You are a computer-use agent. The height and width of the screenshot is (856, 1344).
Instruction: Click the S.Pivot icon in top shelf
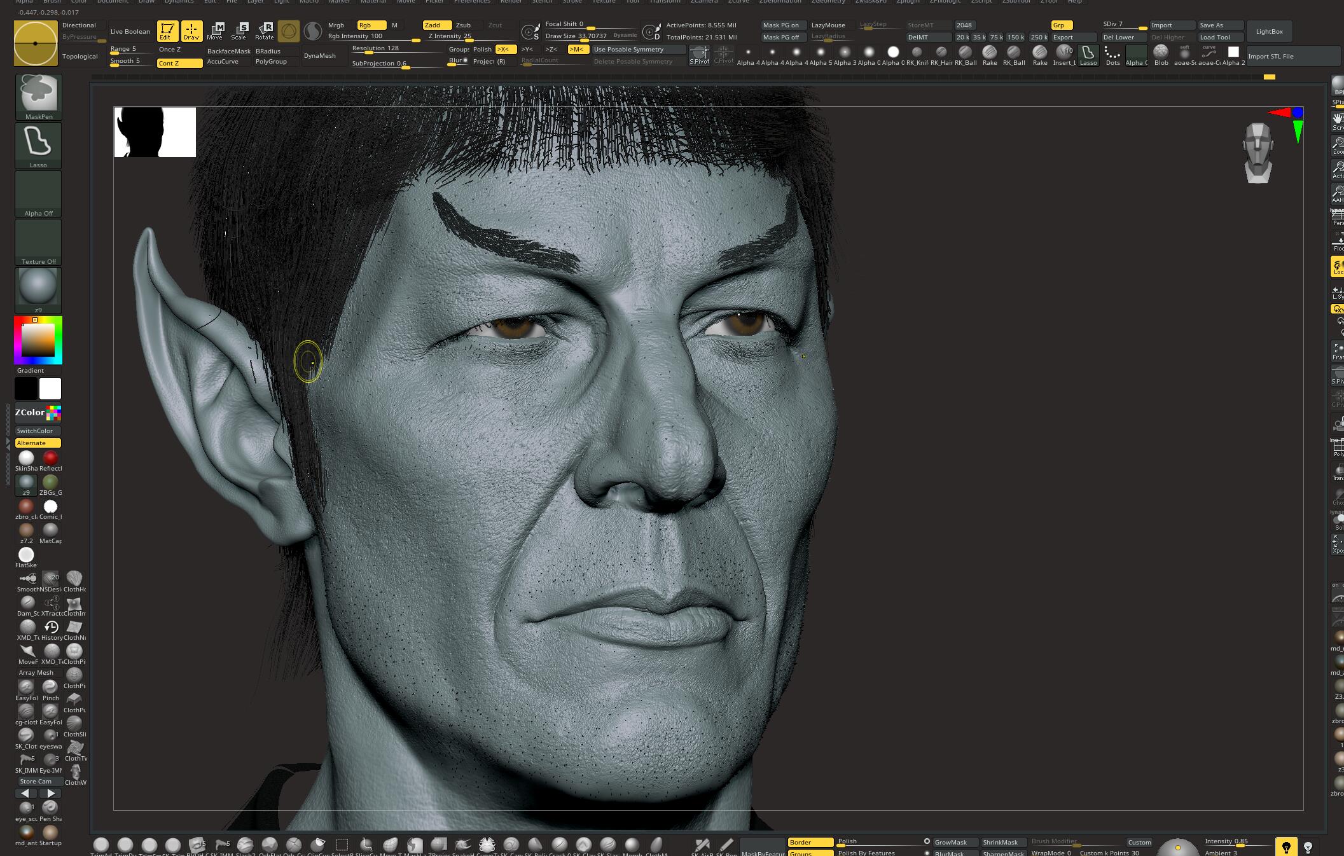pos(699,55)
